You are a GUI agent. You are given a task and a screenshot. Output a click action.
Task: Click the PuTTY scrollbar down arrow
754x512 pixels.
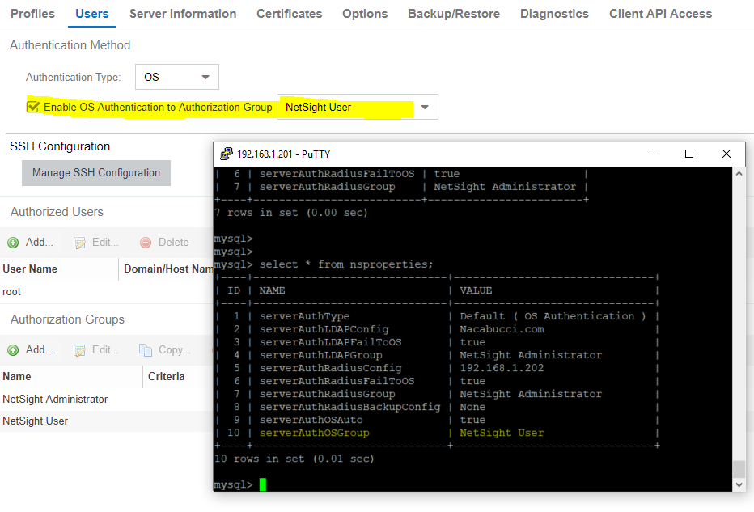pyautogui.click(x=739, y=484)
